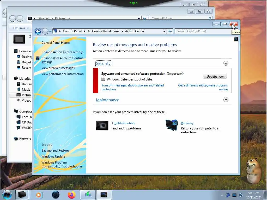Refresh the Action Center page
This screenshot has width=267, height=200.
click(170, 31)
